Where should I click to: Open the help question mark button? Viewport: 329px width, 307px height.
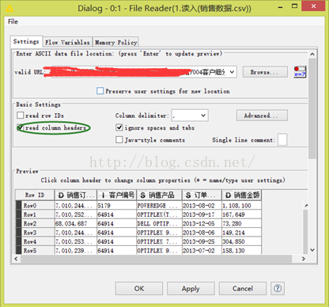pyautogui.click(x=278, y=288)
